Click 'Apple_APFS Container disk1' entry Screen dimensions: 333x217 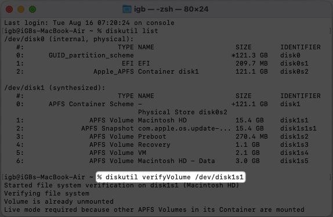tap(146, 71)
